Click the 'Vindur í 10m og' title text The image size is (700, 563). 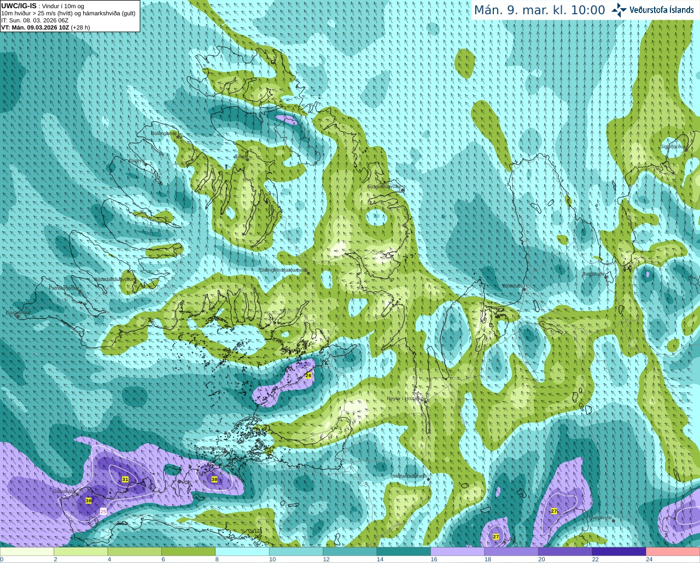63,6
